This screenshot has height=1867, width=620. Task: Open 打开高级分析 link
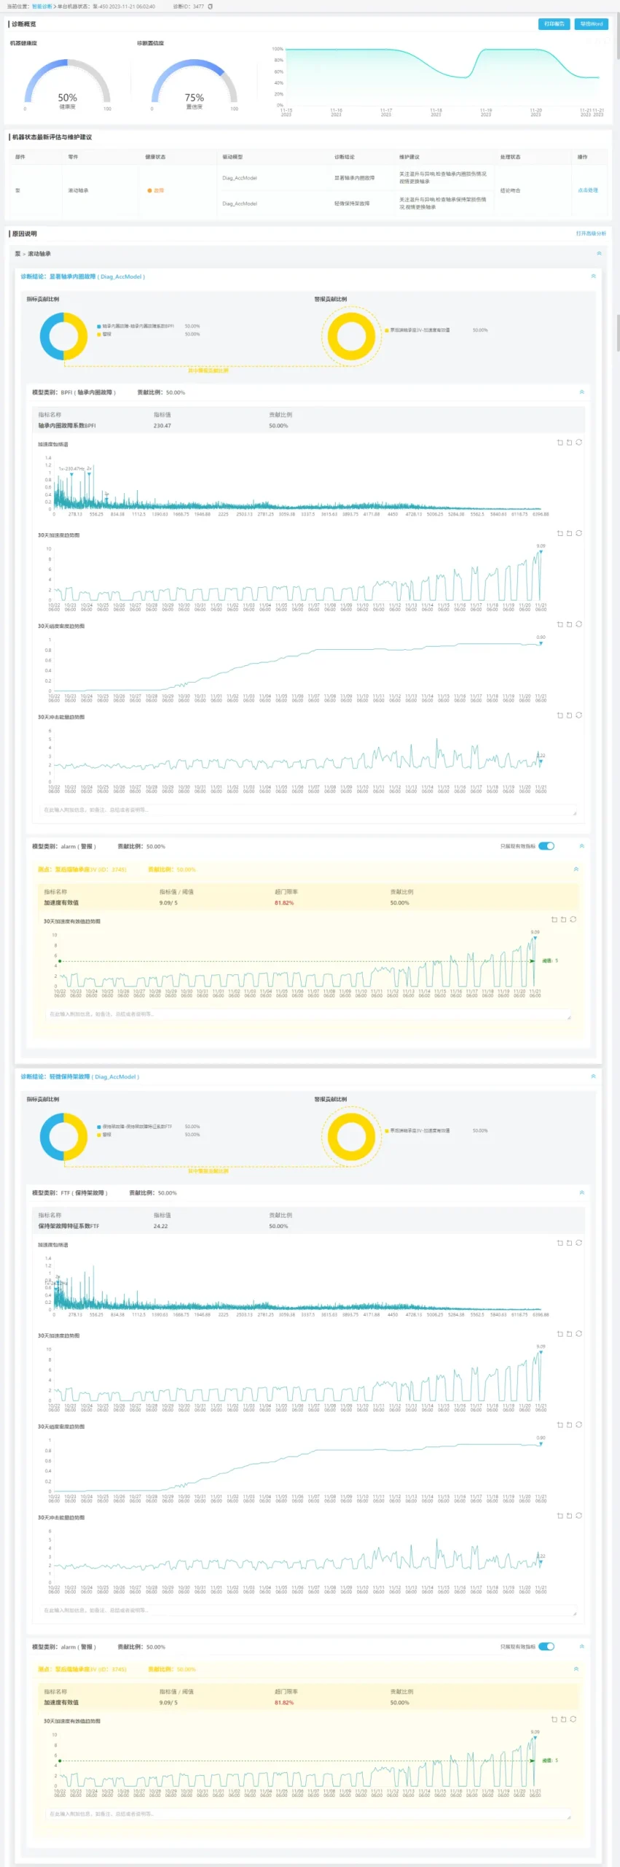(590, 234)
